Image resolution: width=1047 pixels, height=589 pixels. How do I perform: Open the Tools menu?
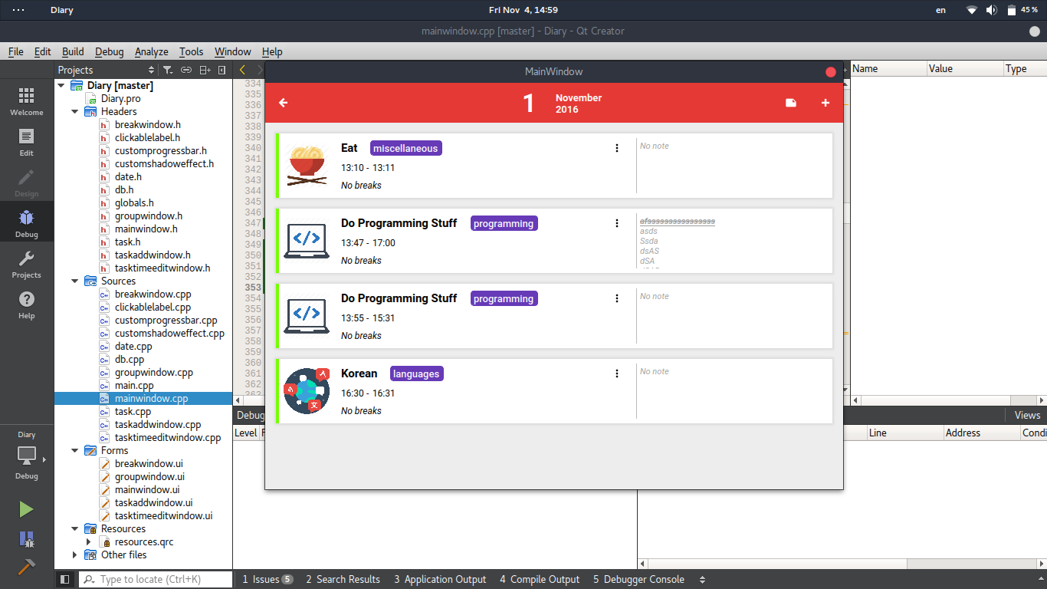pos(192,51)
